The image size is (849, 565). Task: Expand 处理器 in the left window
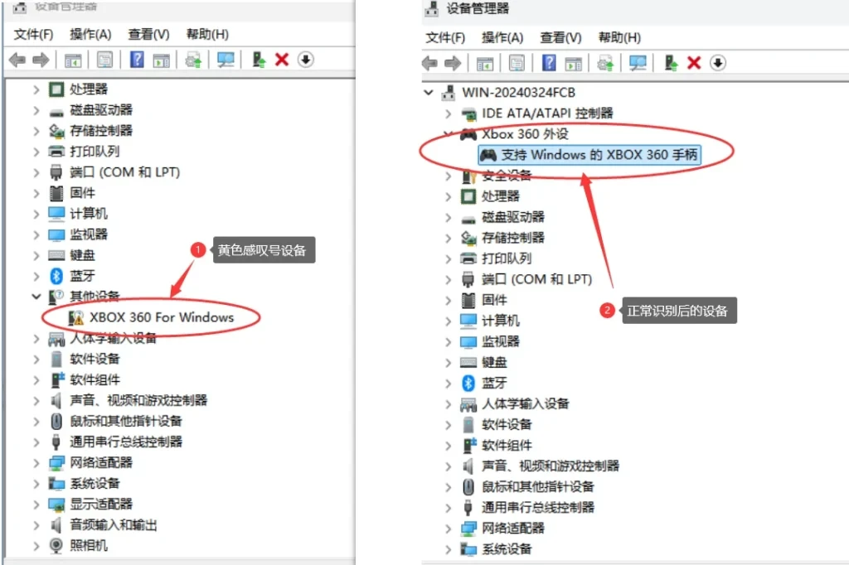tap(36, 89)
